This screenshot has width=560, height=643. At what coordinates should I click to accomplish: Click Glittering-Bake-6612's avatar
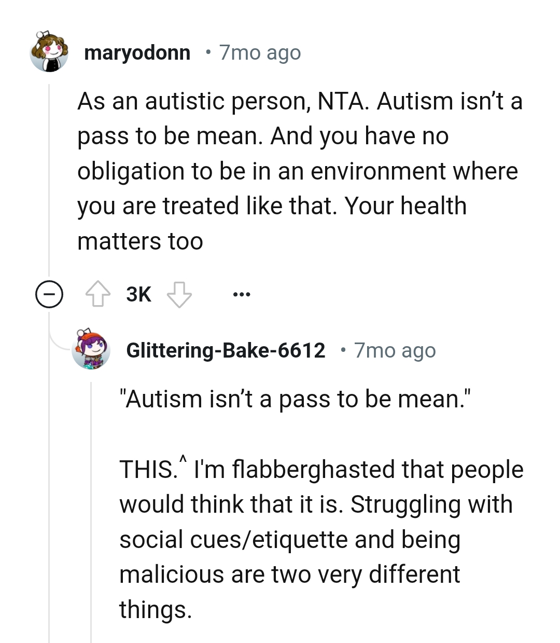coord(92,350)
